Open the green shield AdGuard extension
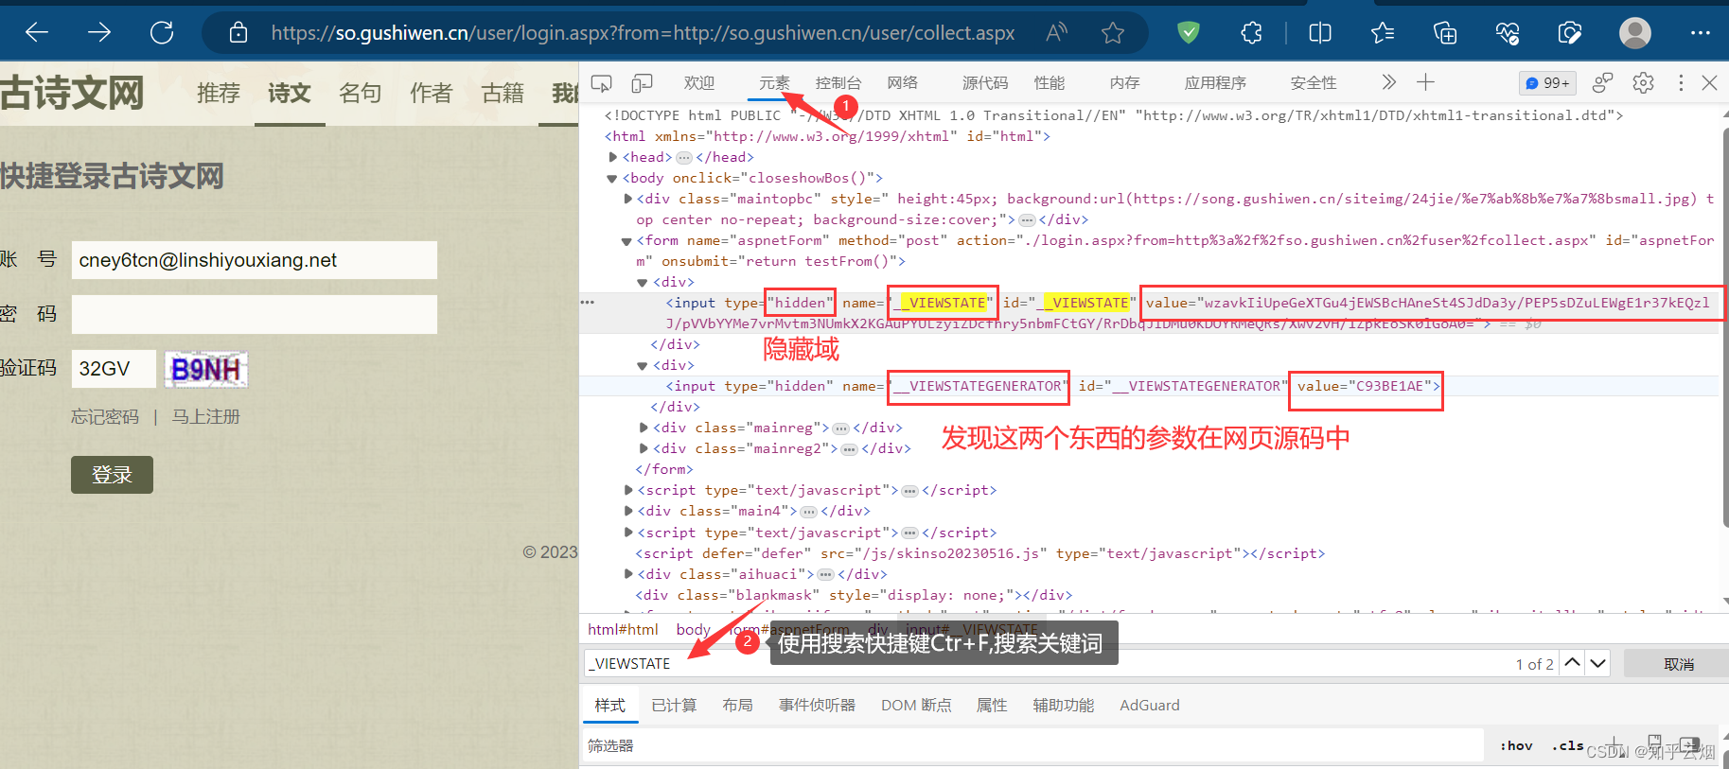 (1189, 33)
